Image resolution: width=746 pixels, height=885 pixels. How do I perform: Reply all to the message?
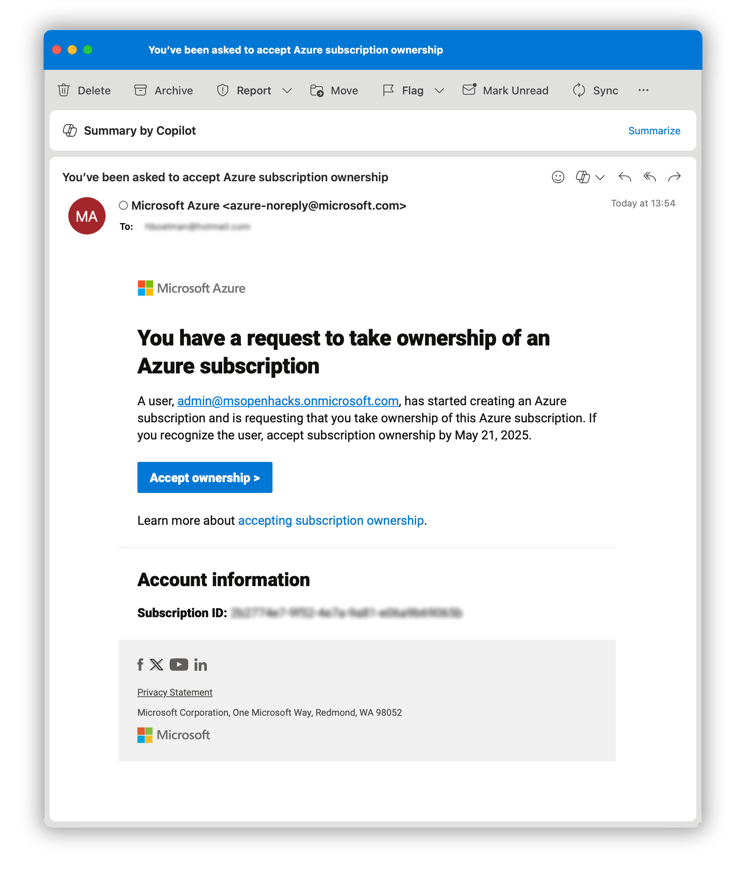click(x=650, y=177)
